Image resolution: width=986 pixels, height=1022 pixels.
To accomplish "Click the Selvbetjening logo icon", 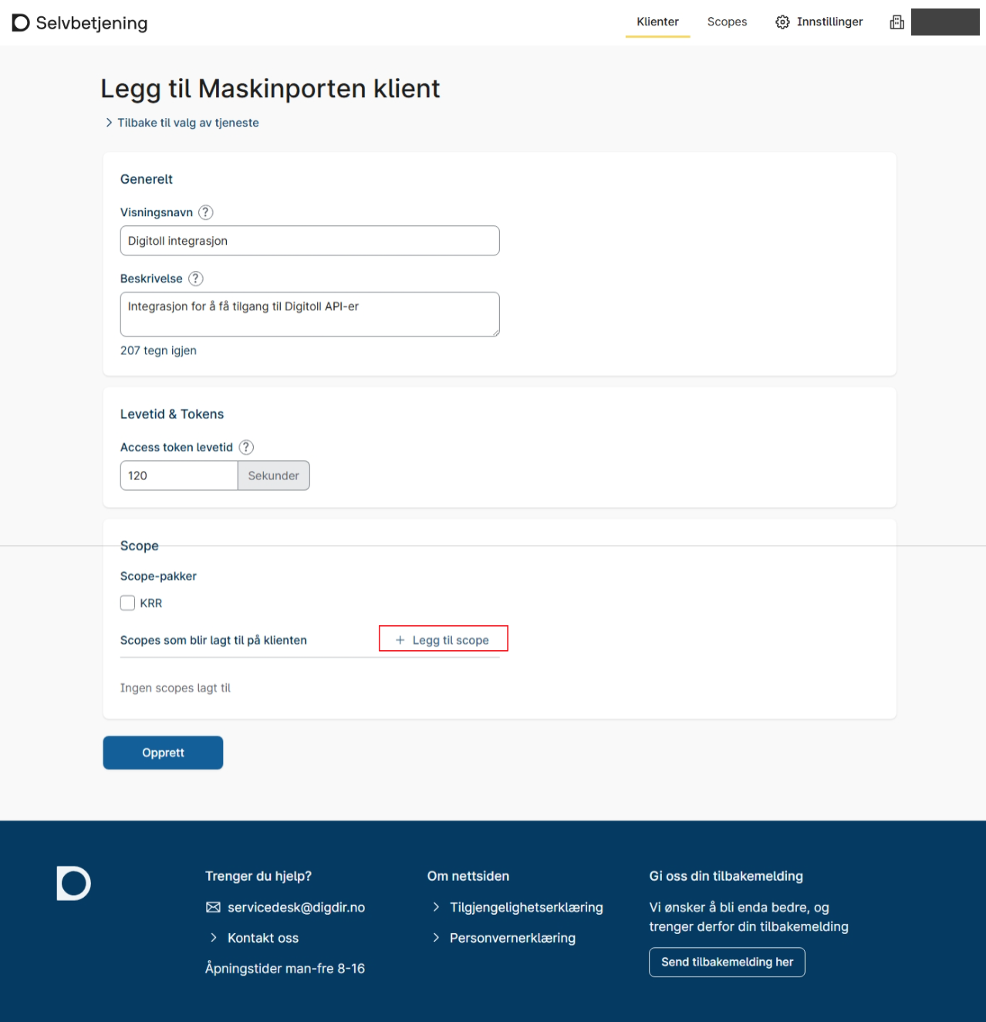I will (21, 23).
